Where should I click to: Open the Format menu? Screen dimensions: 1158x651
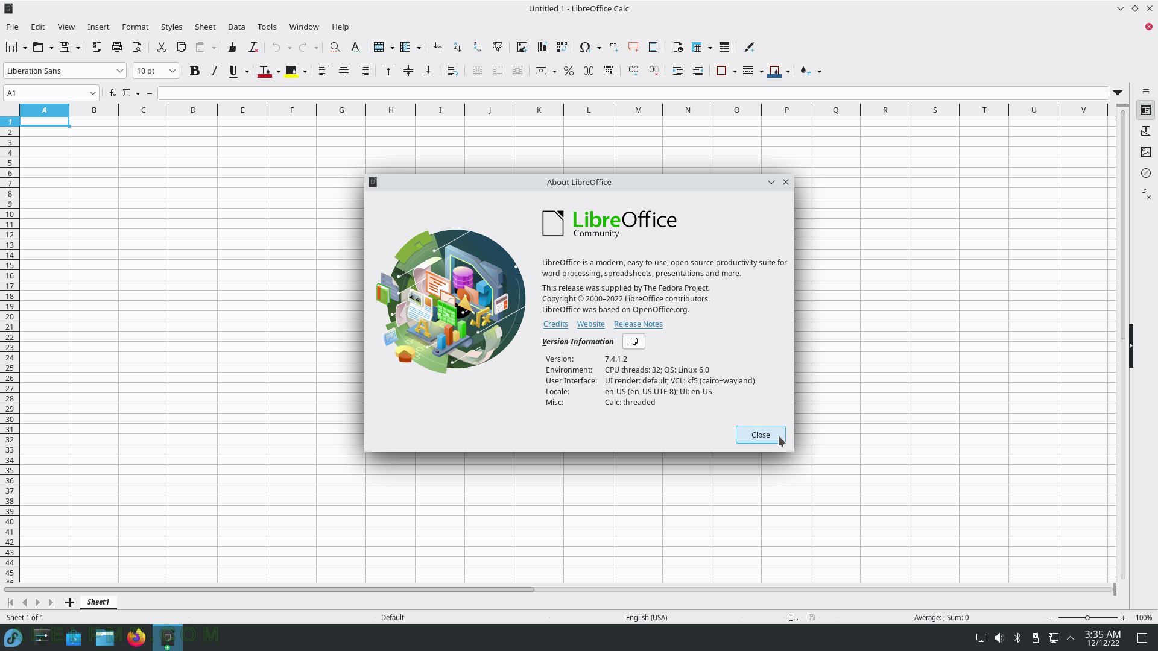point(135,27)
